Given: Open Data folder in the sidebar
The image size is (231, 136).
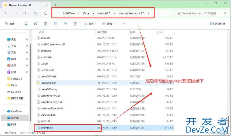Looking at the screenshot, I should pos(12,85).
